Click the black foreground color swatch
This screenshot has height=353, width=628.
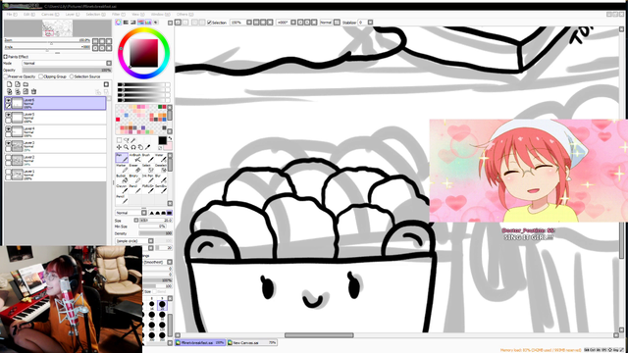(x=162, y=140)
